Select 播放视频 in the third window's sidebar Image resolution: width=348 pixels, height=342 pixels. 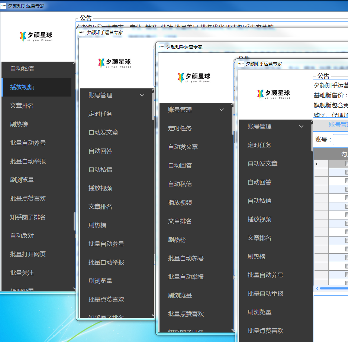pyautogui.click(x=180, y=203)
